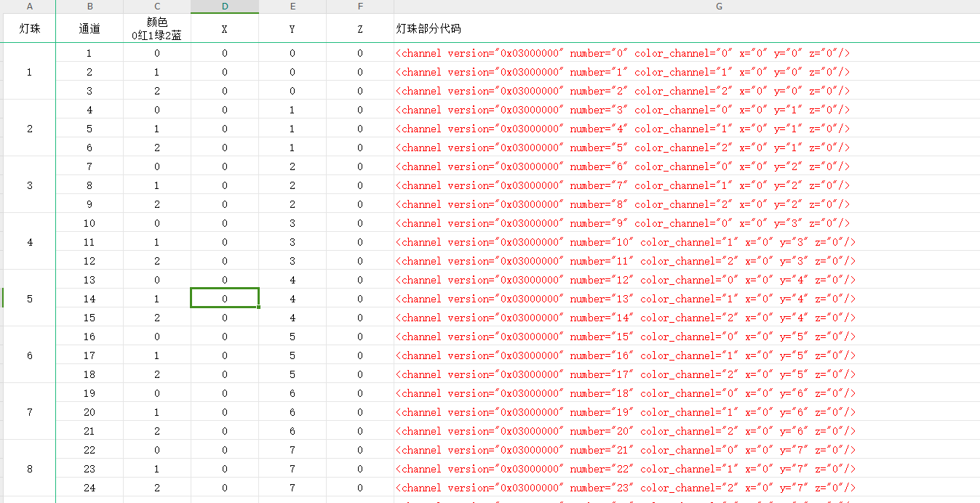The height and width of the screenshot is (503, 980).
Task: Select column F header
Action: point(360,7)
